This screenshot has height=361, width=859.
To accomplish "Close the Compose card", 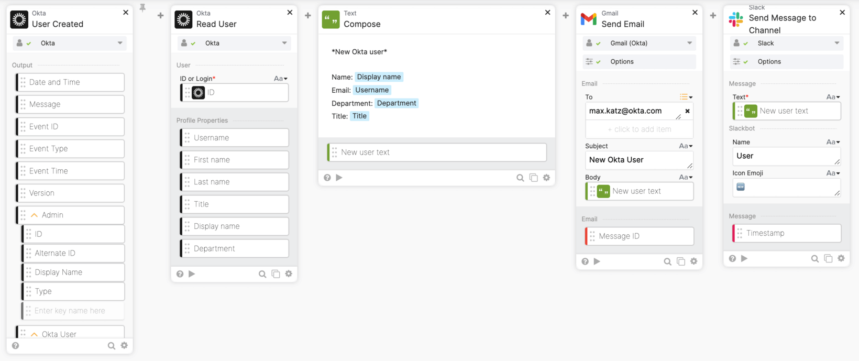I will (x=547, y=12).
